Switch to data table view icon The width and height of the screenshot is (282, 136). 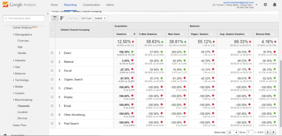55,18
